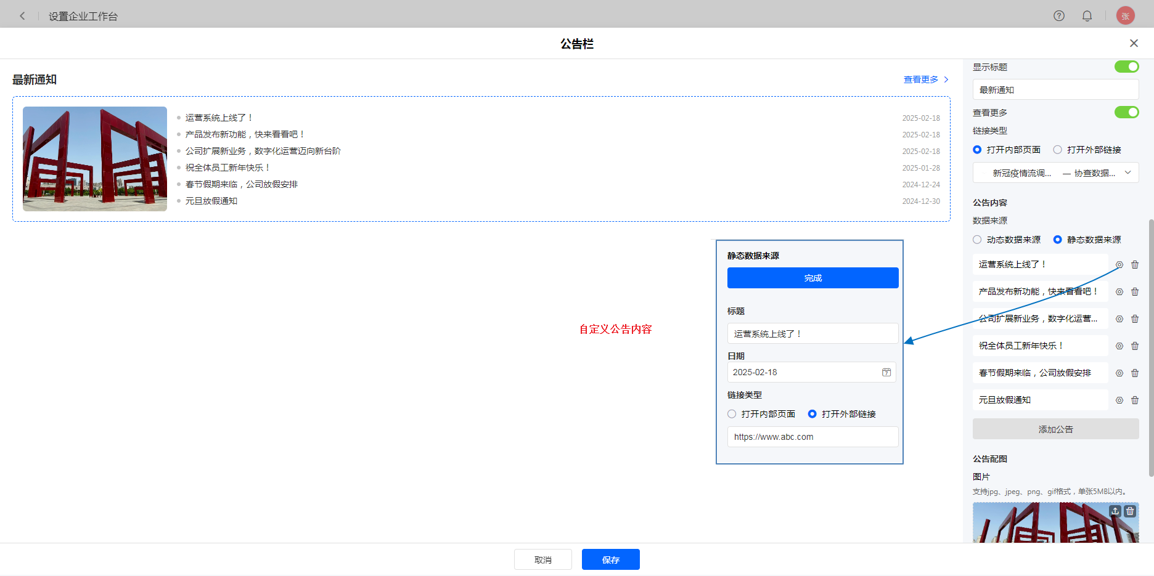Click the upload icon on announcement image

click(x=1115, y=511)
